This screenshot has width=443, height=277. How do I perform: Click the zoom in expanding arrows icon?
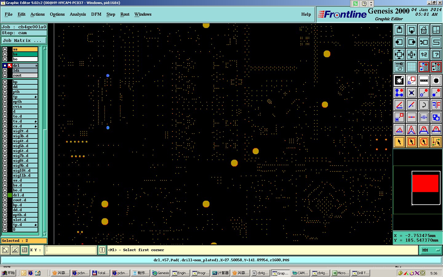click(x=399, y=54)
